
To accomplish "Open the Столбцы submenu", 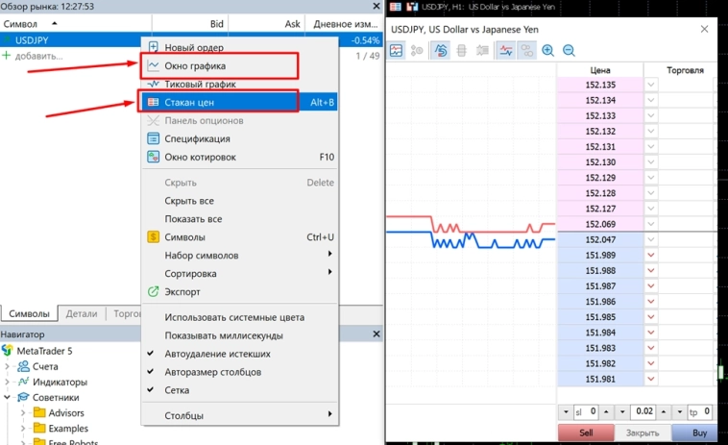I will 240,415.
